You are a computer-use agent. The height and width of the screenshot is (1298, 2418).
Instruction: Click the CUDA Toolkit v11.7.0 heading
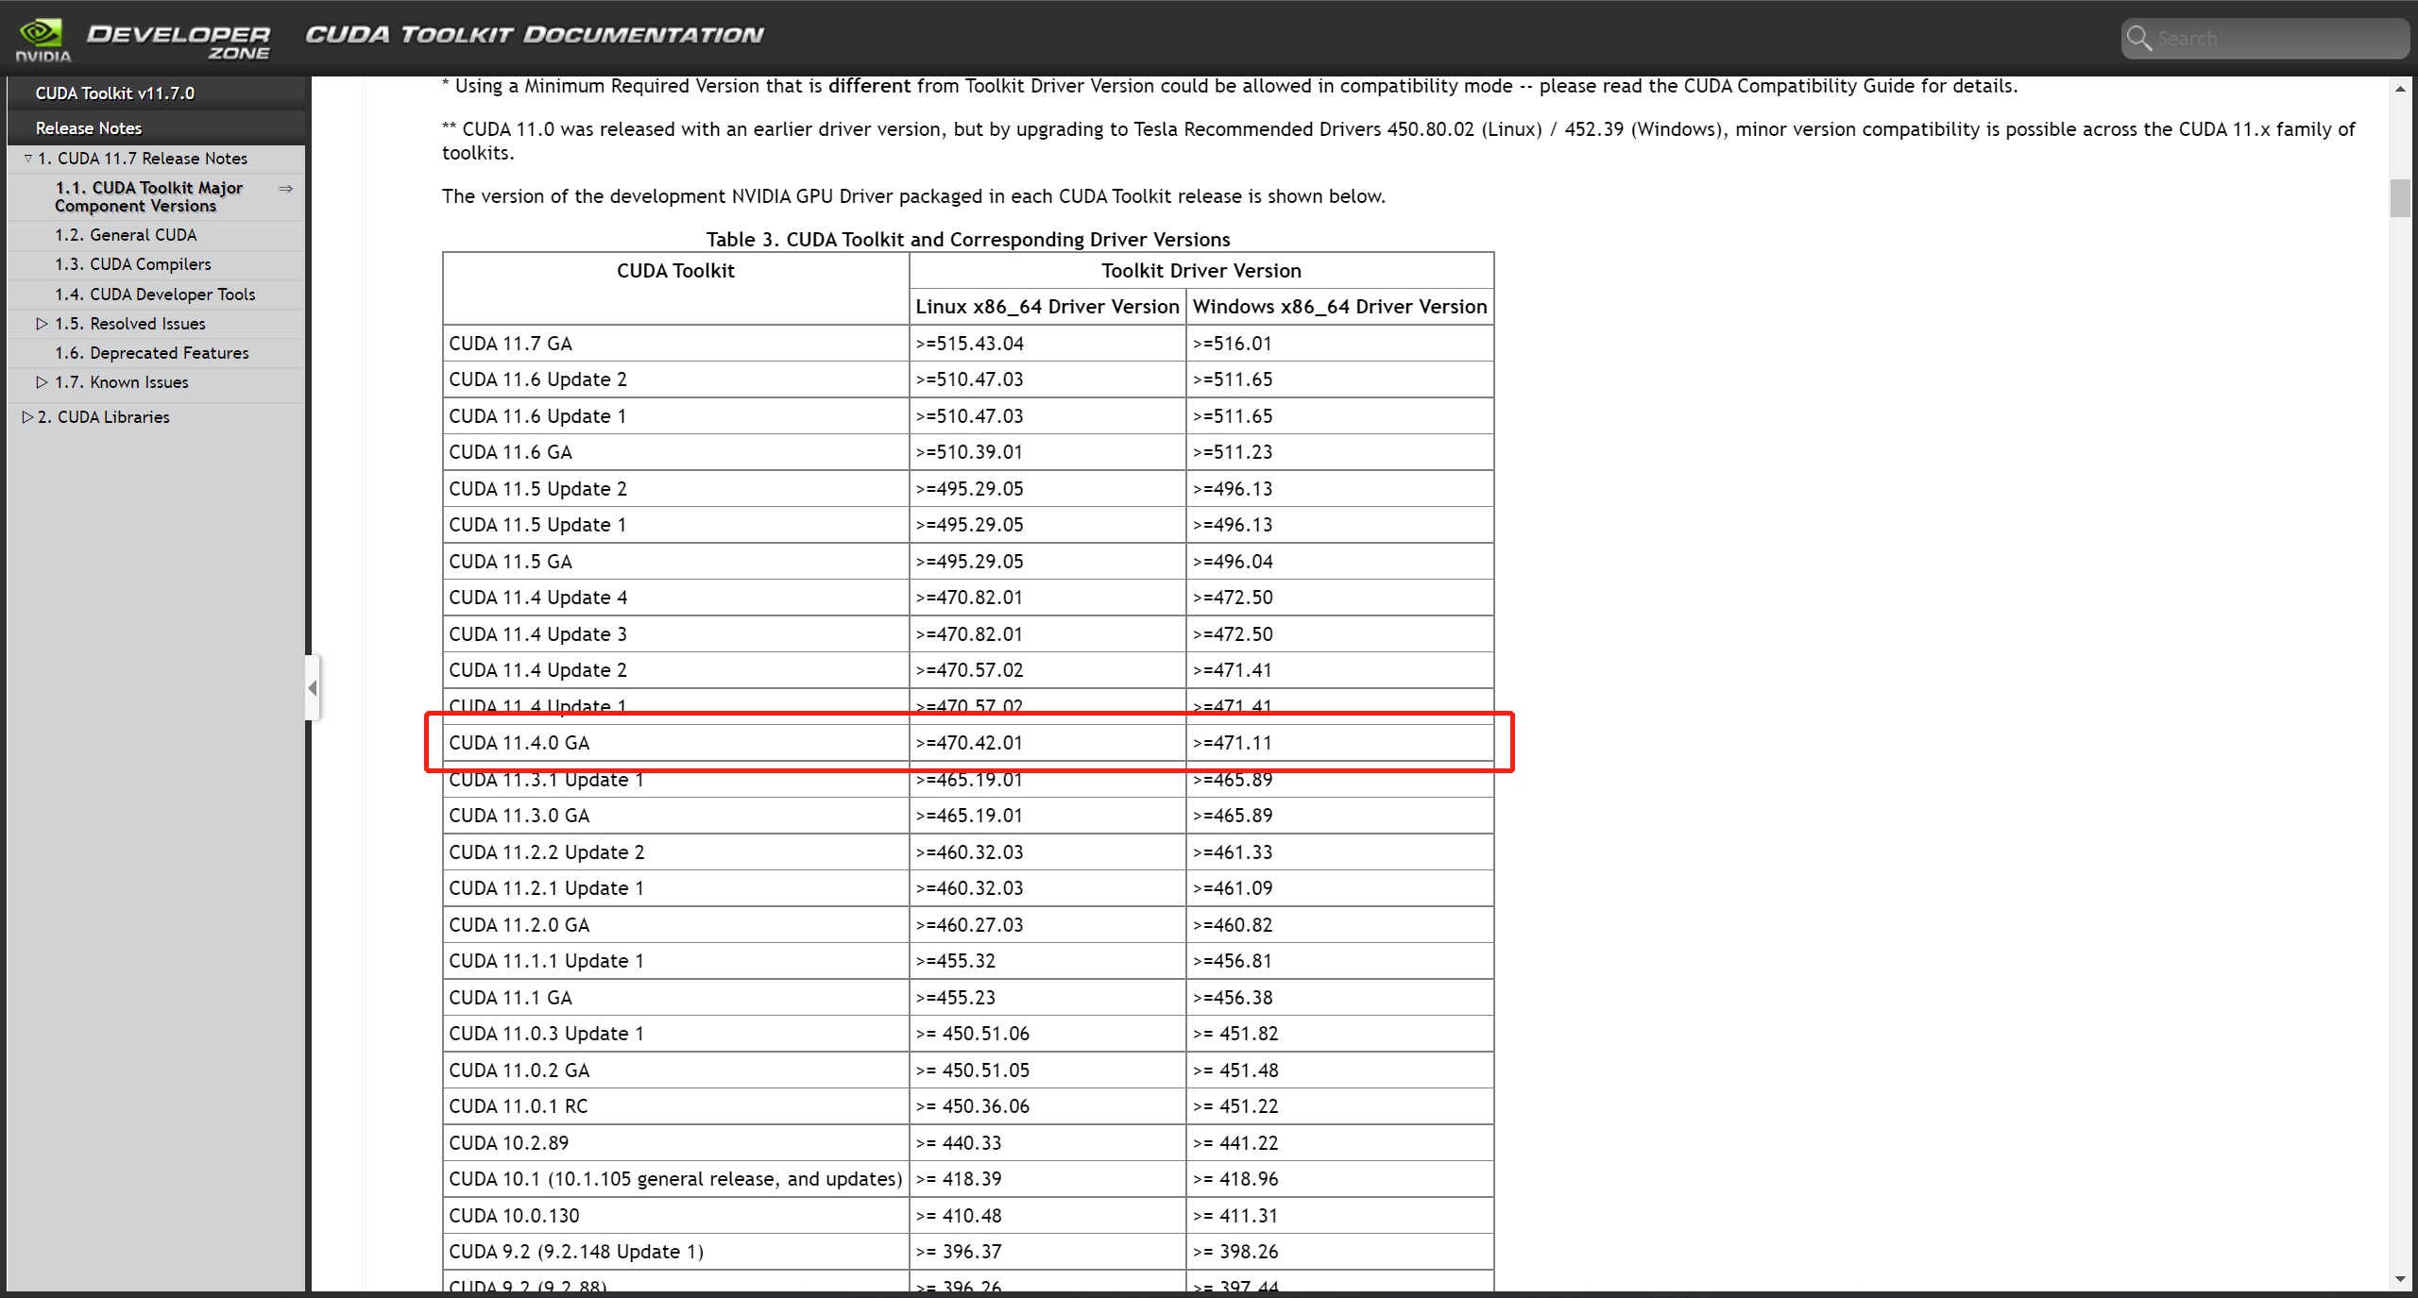(115, 93)
